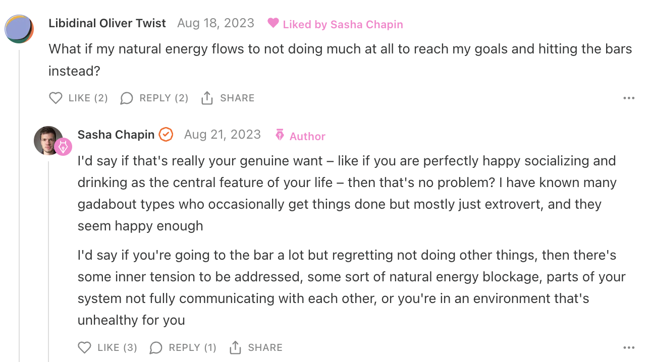Open Libidinal Oliver Twist's profile name link
The height and width of the screenshot is (362, 651).
107,23
